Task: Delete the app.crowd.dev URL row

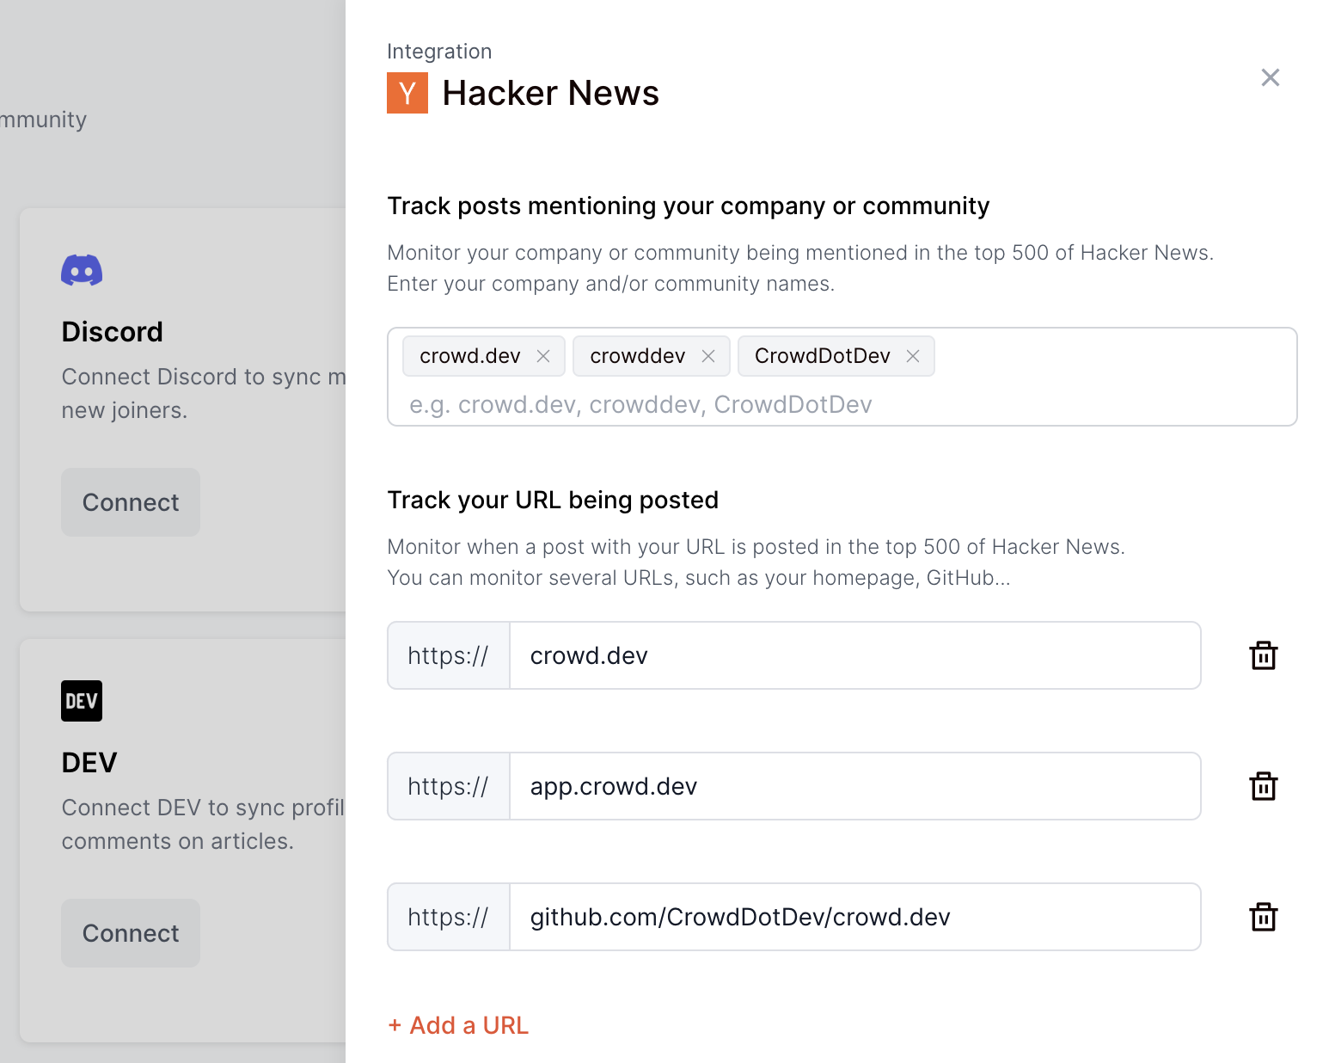Action: click(1263, 786)
